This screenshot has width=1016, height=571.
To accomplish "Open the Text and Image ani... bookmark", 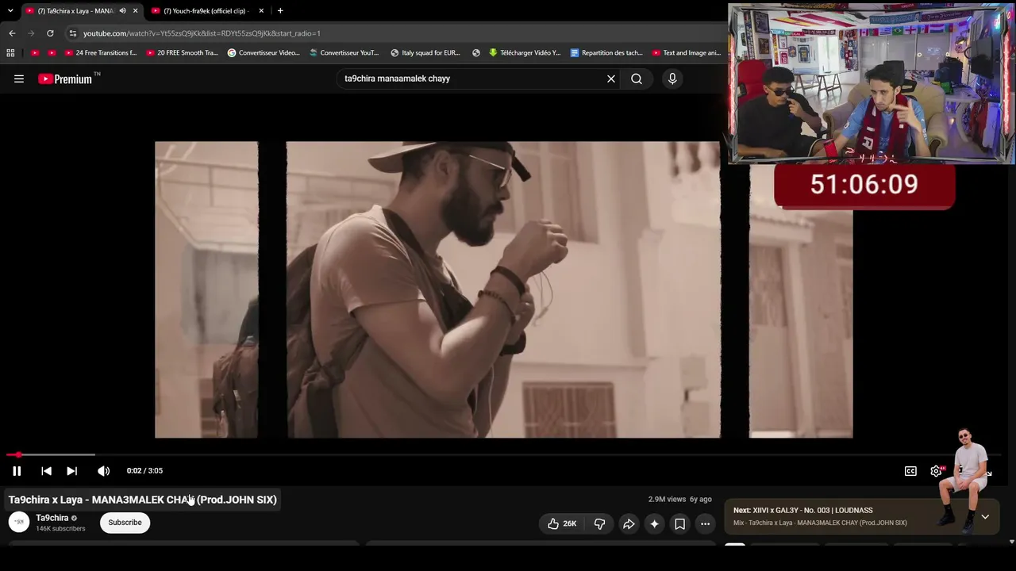I will pos(687,53).
